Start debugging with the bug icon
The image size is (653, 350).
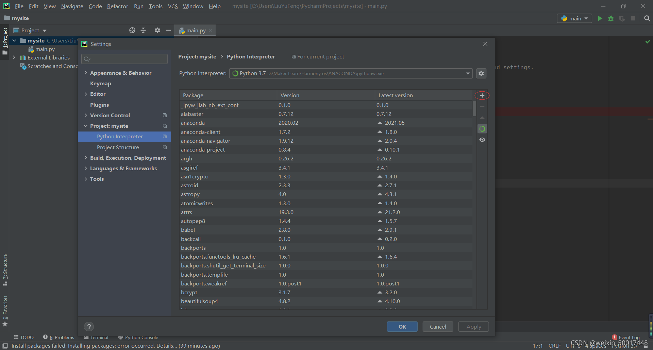coord(611,18)
